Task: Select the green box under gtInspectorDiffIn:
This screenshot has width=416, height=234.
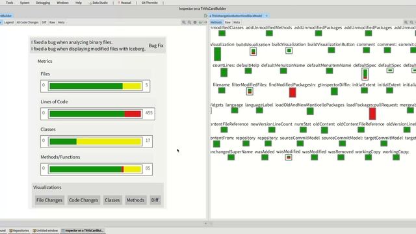Action: 334,92
